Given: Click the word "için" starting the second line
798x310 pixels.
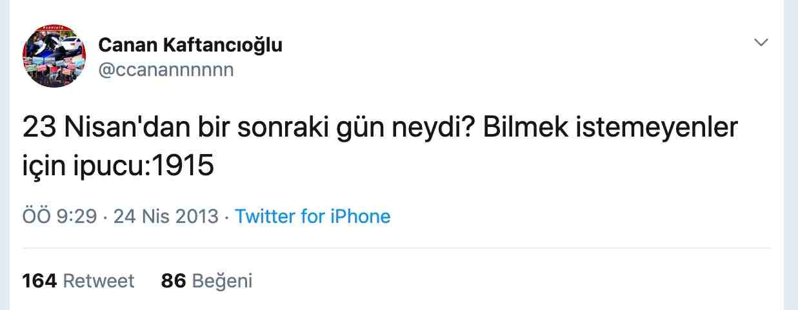Looking at the screenshot, I should (43, 166).
